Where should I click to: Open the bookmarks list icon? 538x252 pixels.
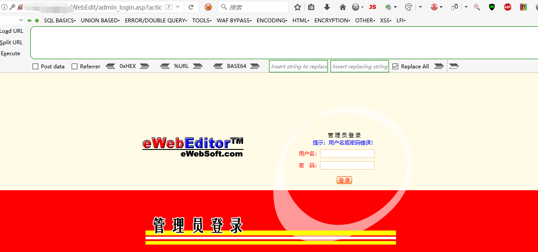pos(311,7)
